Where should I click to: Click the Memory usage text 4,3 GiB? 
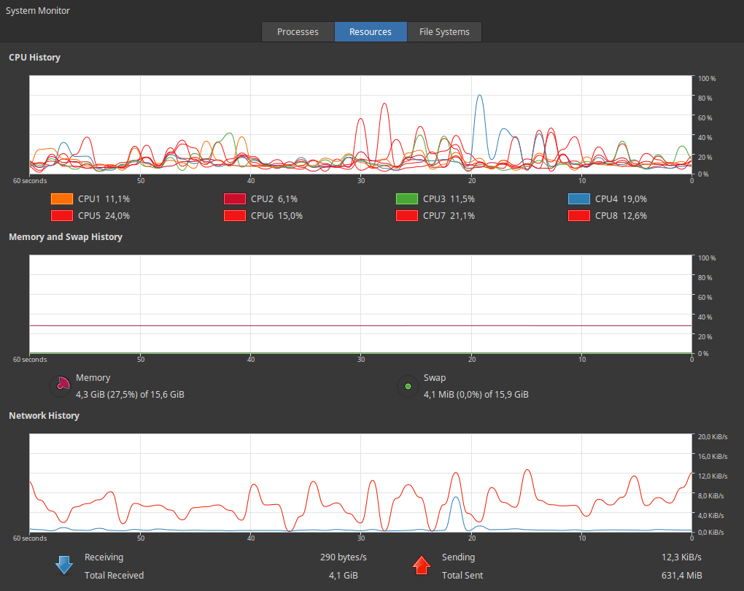click(x=88, y=394)
